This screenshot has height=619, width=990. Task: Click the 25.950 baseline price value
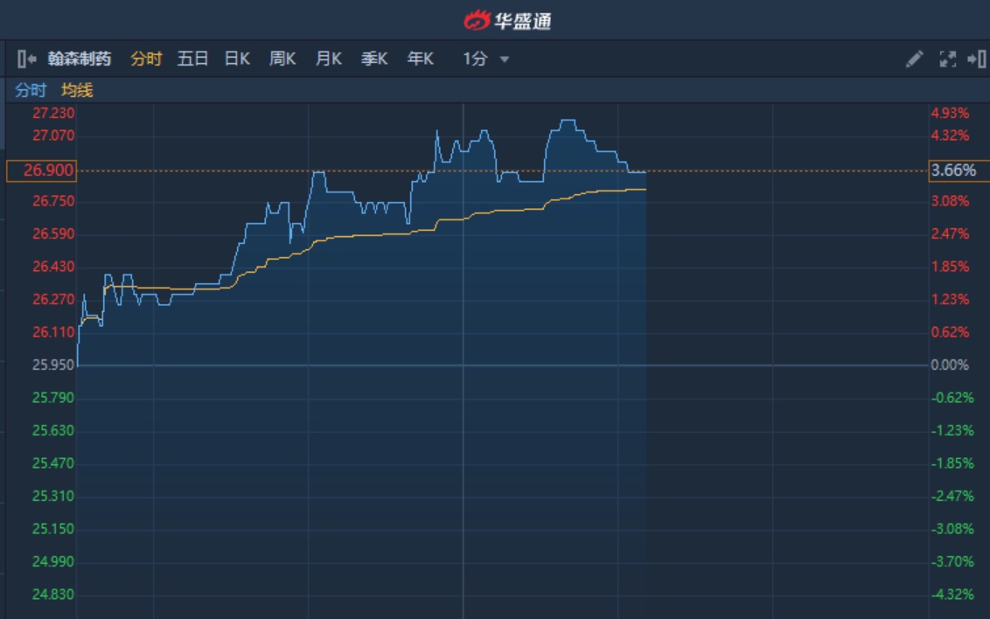coord(53,365)
